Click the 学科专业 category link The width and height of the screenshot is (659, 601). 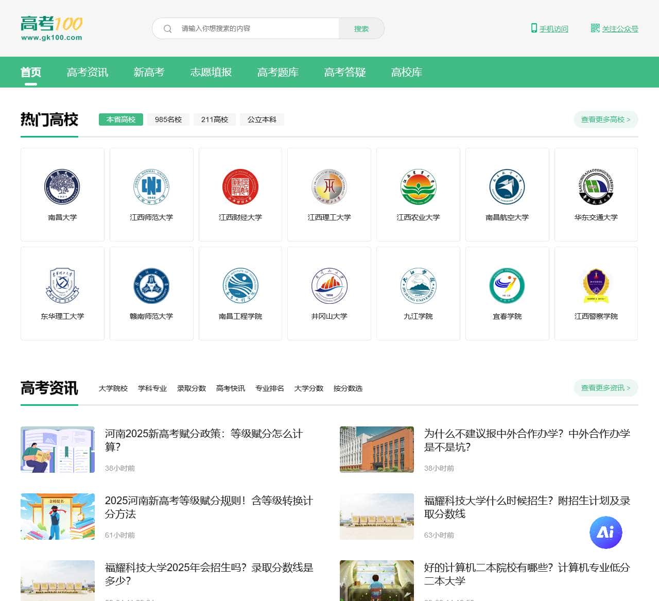[152, 388]
